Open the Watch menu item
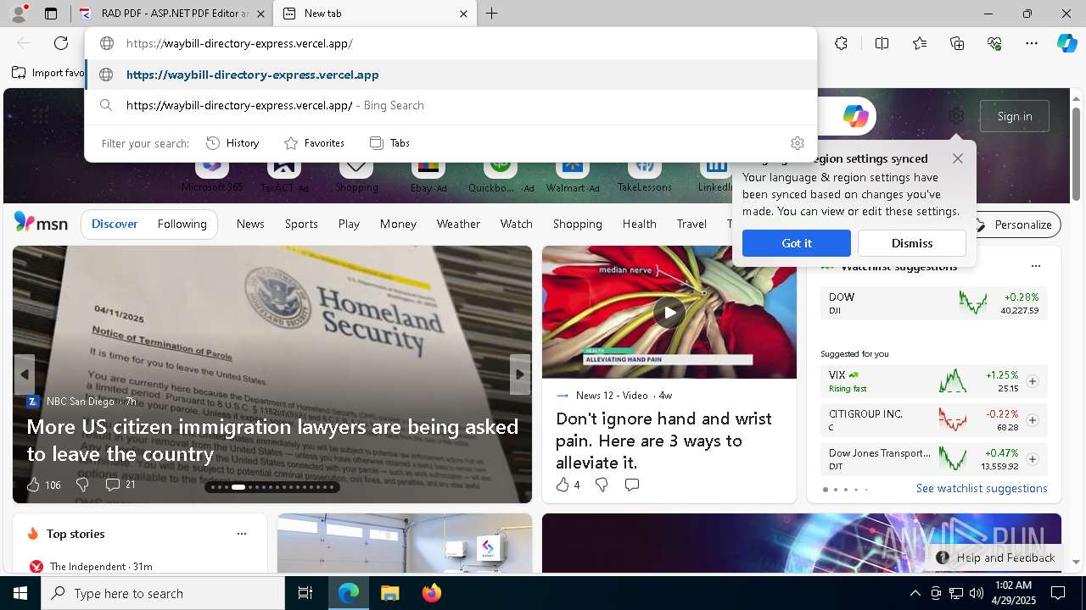Image resolution: width=1086 pixels, height=610 pixels. [x=516, y=224]
